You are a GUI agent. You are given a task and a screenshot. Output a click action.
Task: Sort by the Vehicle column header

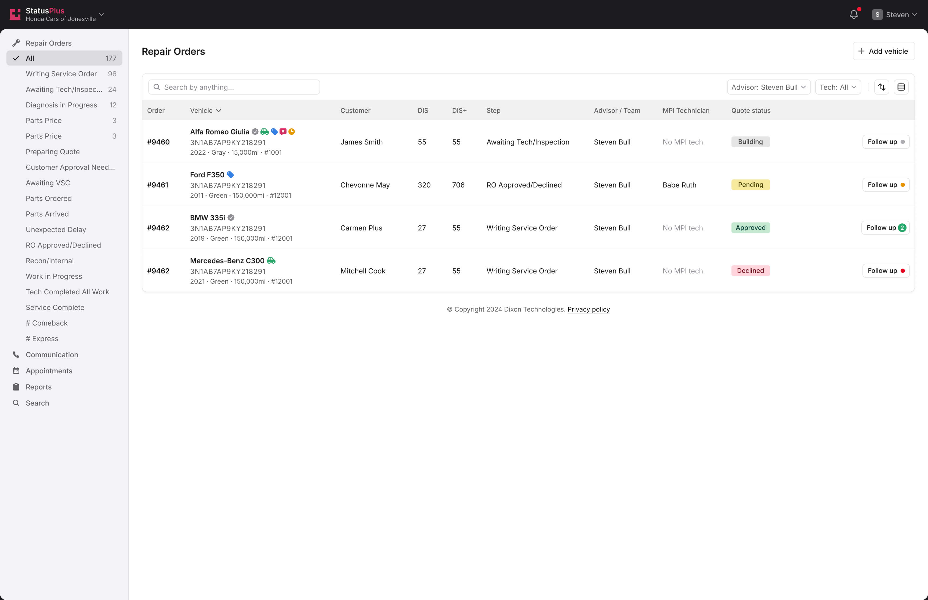(x=205, y=111)
